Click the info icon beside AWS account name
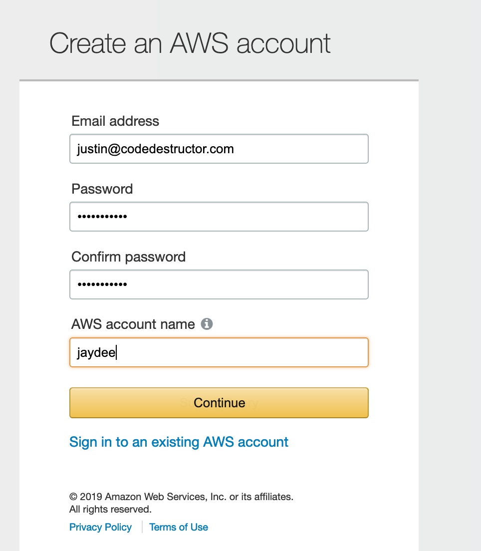 [207, 323]
